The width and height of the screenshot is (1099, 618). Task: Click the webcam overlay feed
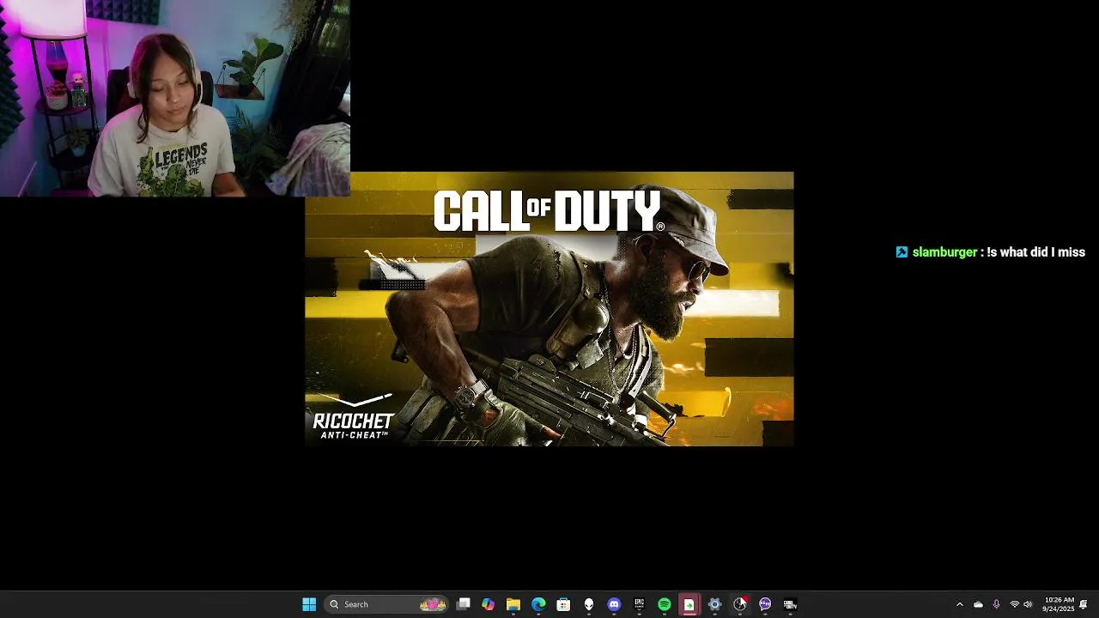tap(175, 99)
